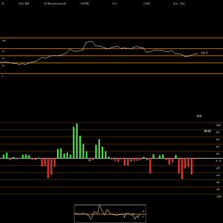
Task: Open the mini overview chart thumbnail
Action: 110,214
